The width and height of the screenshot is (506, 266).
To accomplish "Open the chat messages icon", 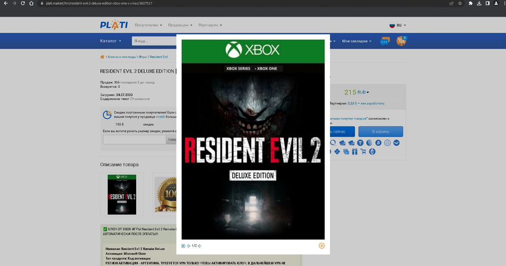I will pyautogui.click(x=385, y=41).
